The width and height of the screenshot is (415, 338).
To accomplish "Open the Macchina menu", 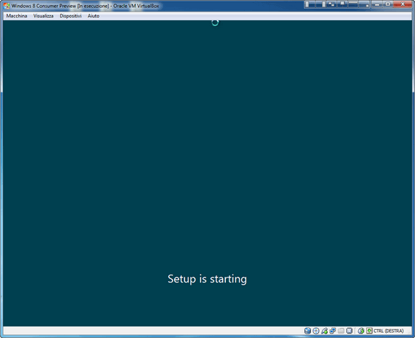I will 17,16.
